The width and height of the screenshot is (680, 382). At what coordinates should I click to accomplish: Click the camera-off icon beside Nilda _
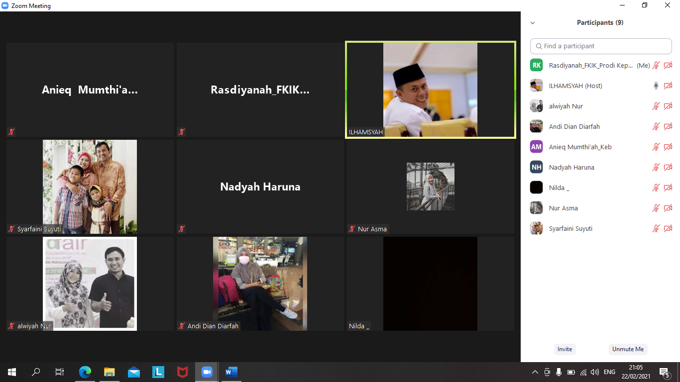tap(668, 188)
